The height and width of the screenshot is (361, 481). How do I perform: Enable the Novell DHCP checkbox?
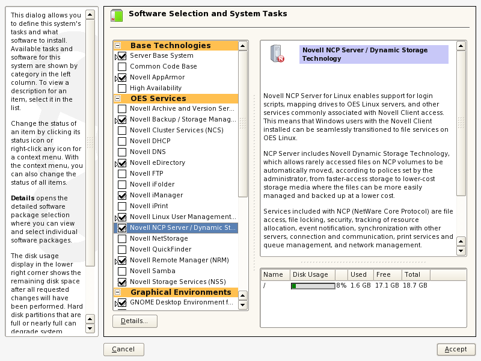(122, 141)
